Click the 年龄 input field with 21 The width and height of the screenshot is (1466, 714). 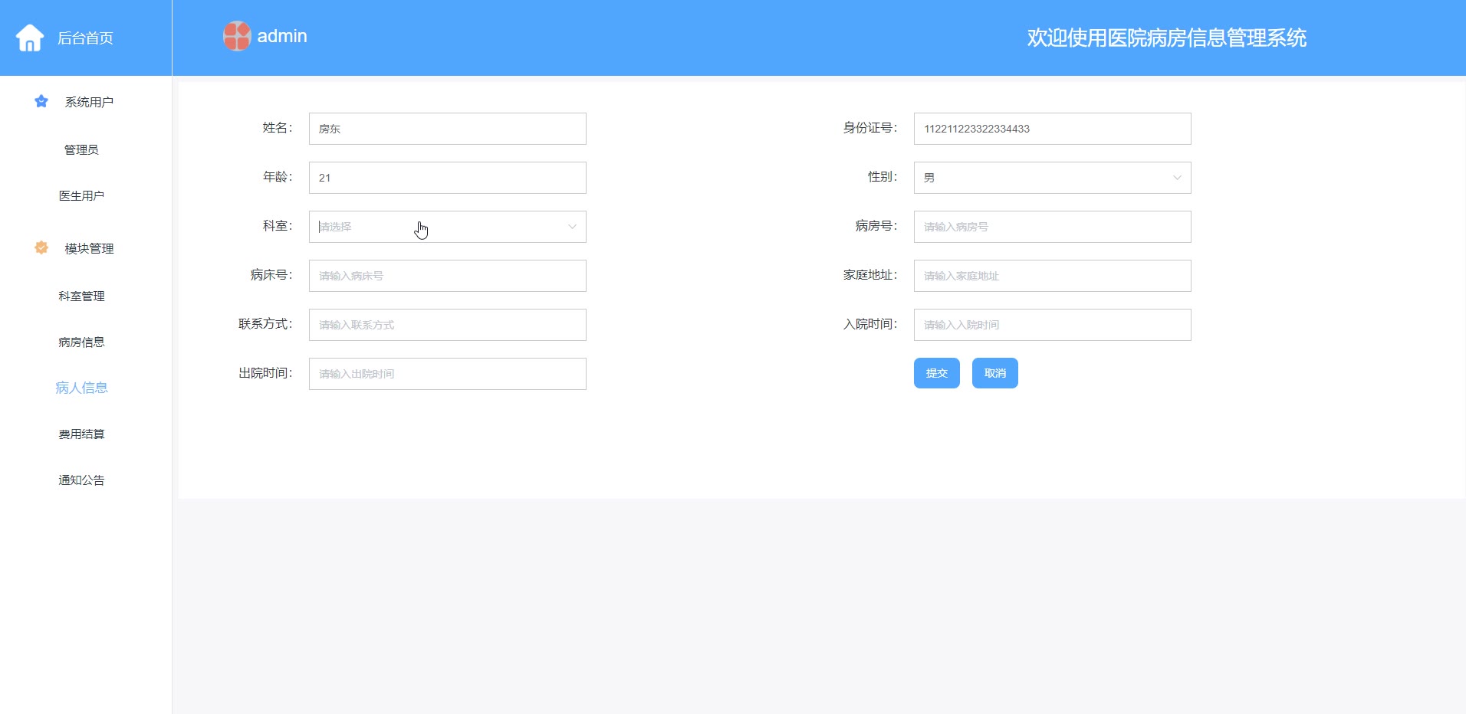click(x=448, y=178)
